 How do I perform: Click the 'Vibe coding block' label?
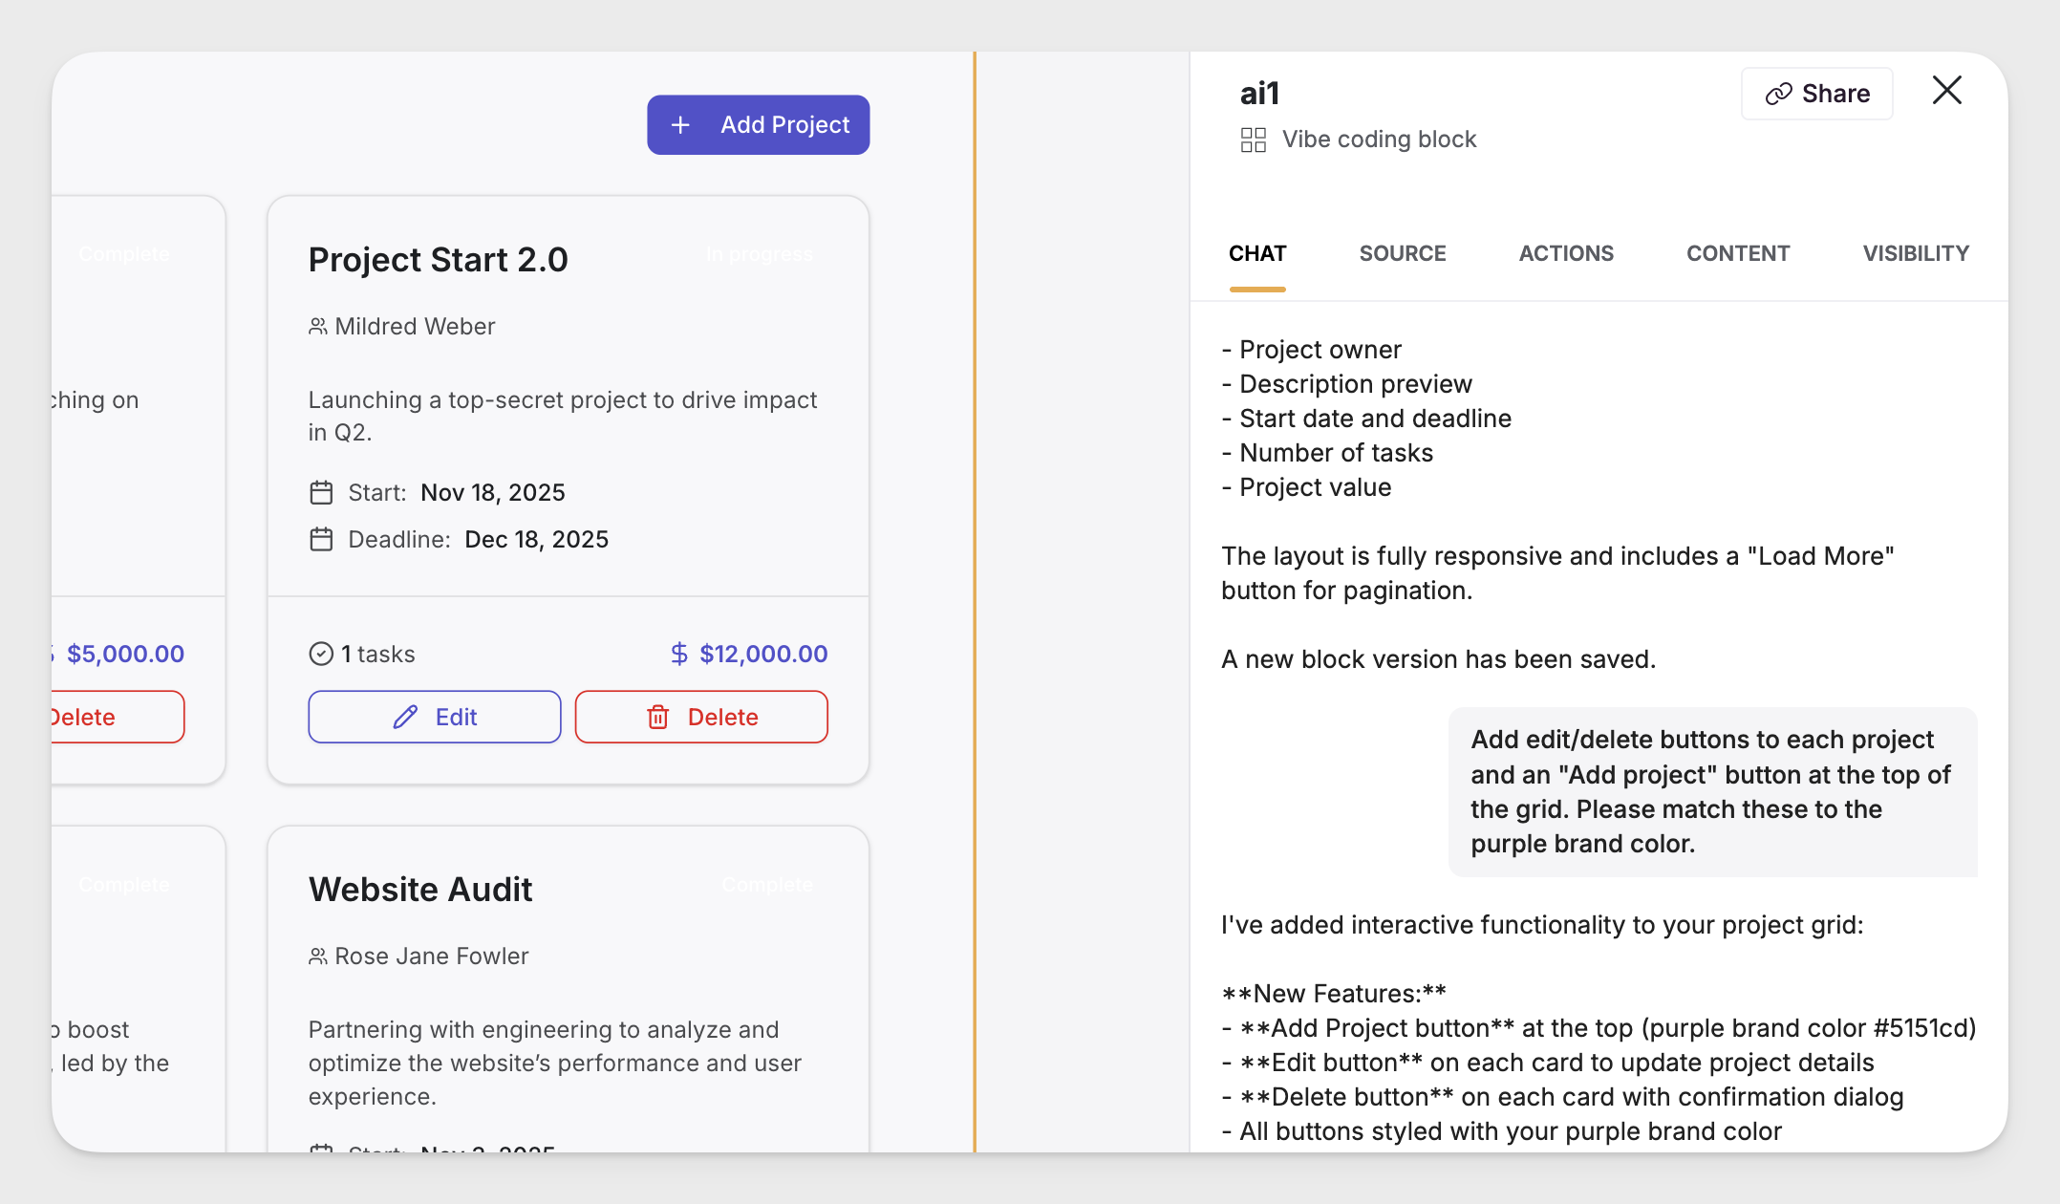[x=1379, y=140]
